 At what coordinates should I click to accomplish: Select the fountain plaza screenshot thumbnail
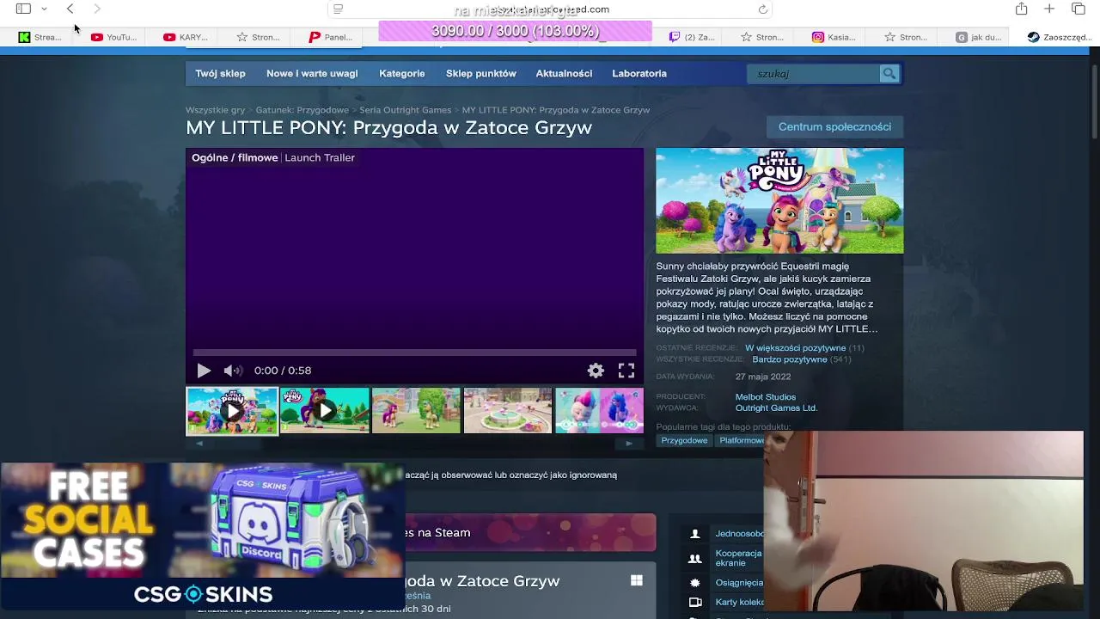tap(508, 411)
